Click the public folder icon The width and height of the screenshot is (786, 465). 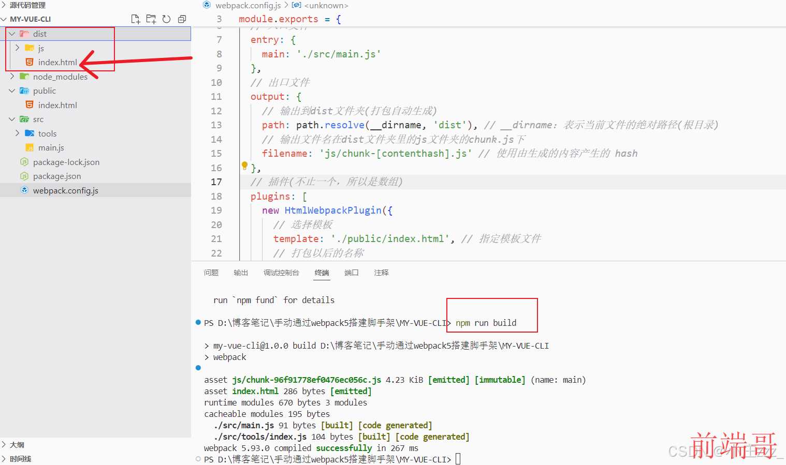[x=24, y=91]
